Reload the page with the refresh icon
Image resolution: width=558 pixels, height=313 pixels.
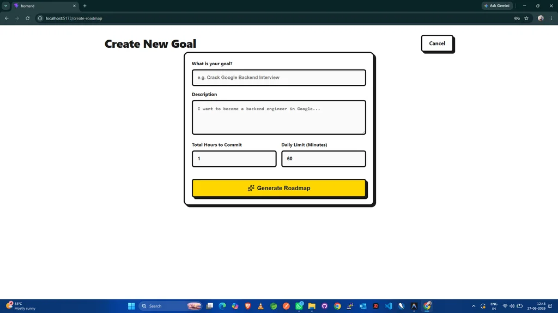(27, 18)
